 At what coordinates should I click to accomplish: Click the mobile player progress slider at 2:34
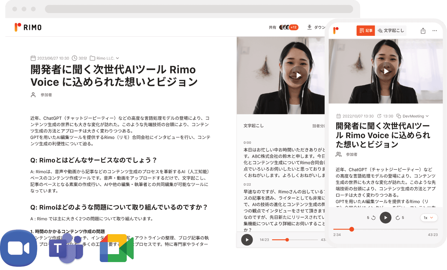point(352,229)
